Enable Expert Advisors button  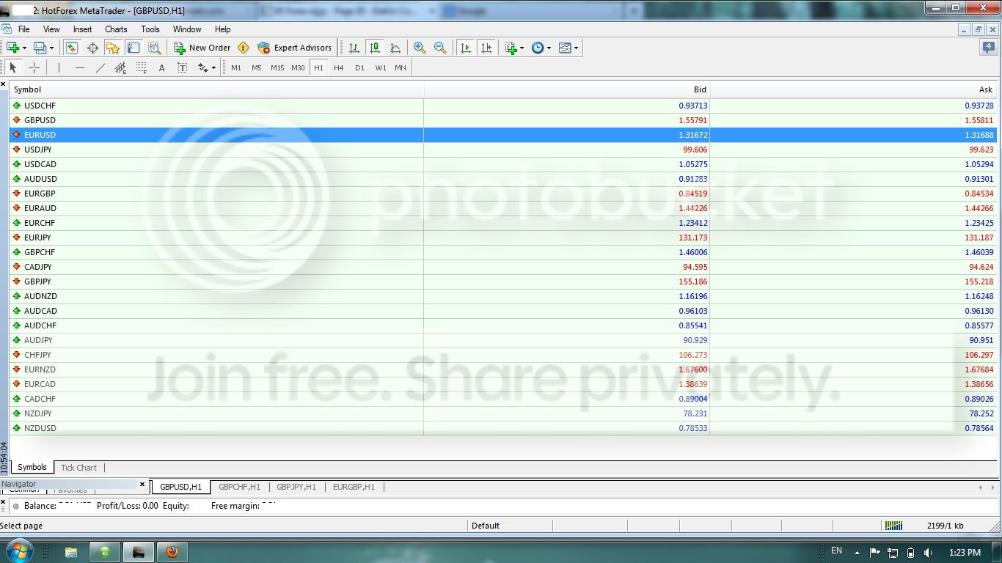[295, 48]
